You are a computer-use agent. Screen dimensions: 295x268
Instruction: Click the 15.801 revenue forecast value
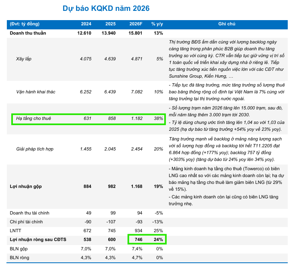(135, 33)
